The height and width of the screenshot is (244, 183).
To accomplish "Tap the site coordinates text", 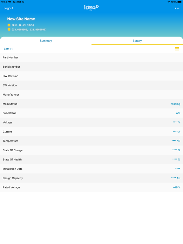I will tap(29, 30).
